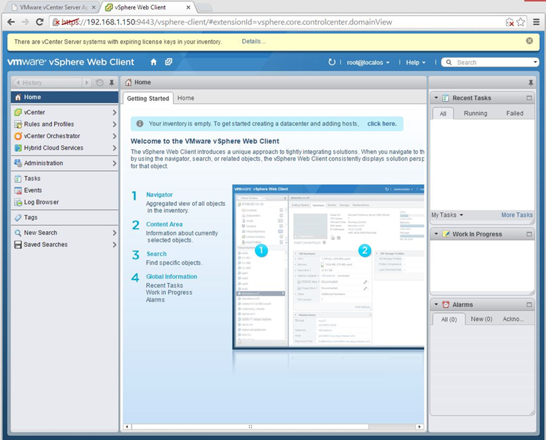The width and height of the screenshot is (546, 440).
Task: Click the Rules and Profiles icon
Action: pyautogui.click(x=18, y=124)
